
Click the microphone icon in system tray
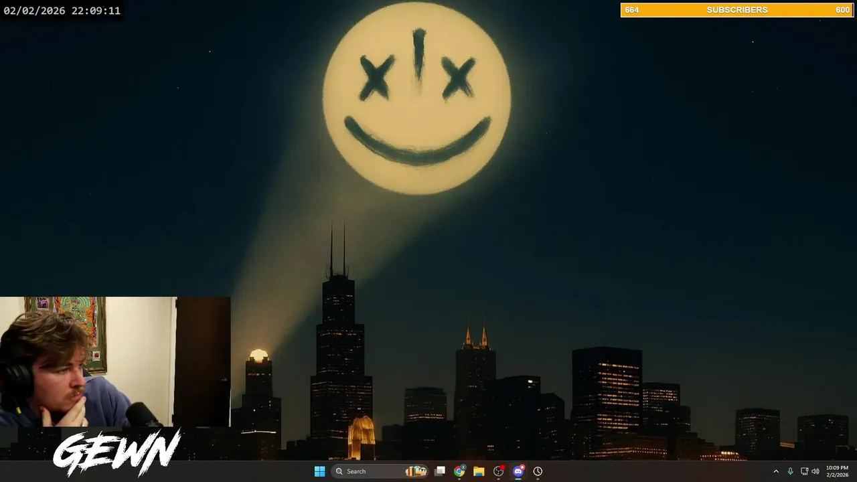point(791,471)
